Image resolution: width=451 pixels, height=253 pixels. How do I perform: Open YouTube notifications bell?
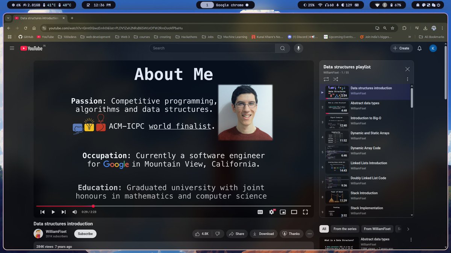tap(420, 48)
